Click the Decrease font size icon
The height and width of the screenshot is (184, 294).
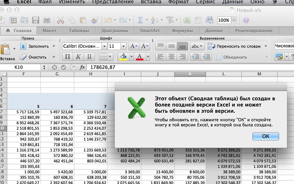click(145, 46)
